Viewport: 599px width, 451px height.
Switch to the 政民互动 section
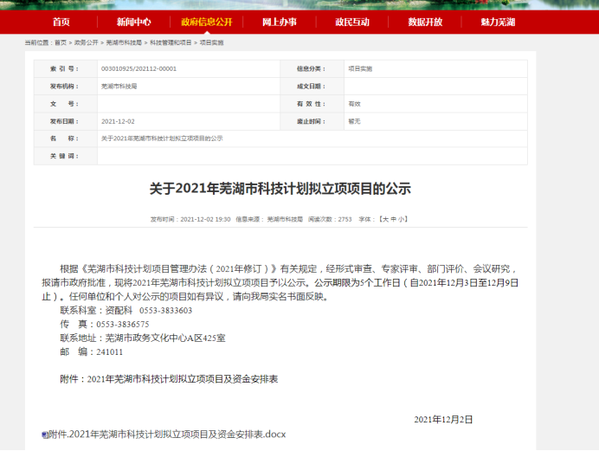(x=351, y=22)
